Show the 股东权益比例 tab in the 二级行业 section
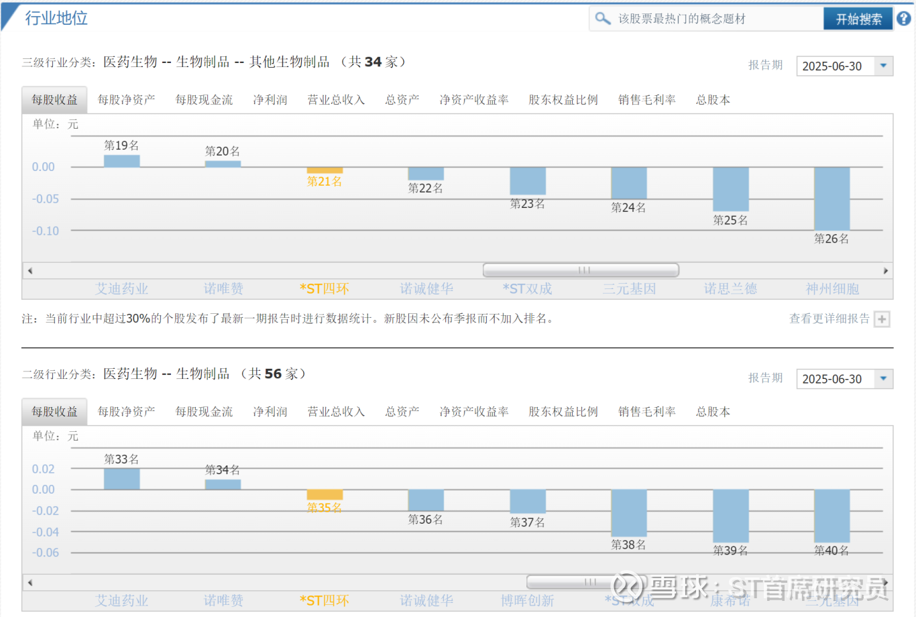916x617 pixels. point(563,412)
